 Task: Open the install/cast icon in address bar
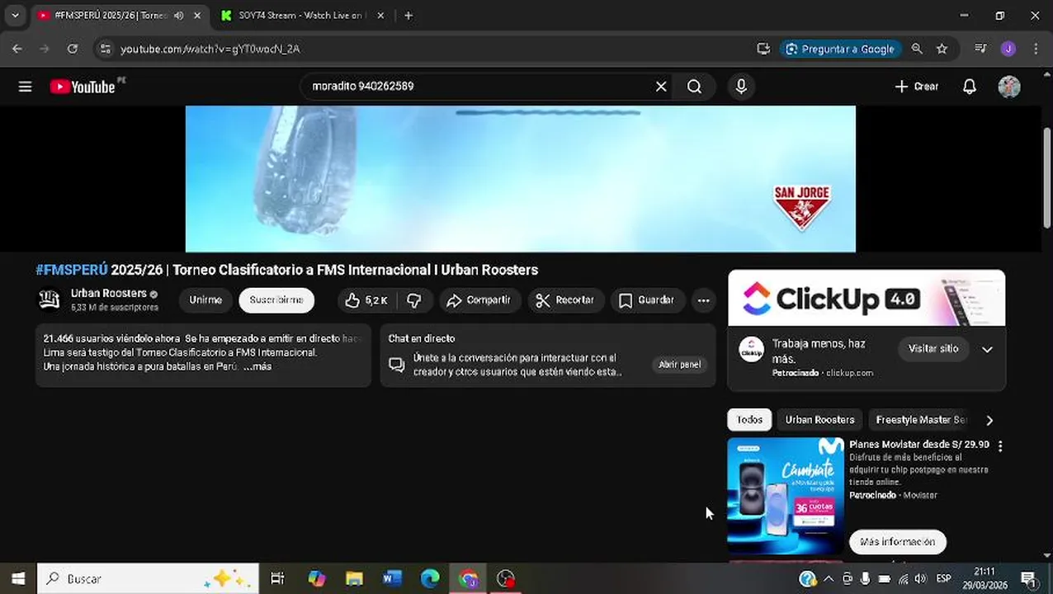click(x=763, y=49)
